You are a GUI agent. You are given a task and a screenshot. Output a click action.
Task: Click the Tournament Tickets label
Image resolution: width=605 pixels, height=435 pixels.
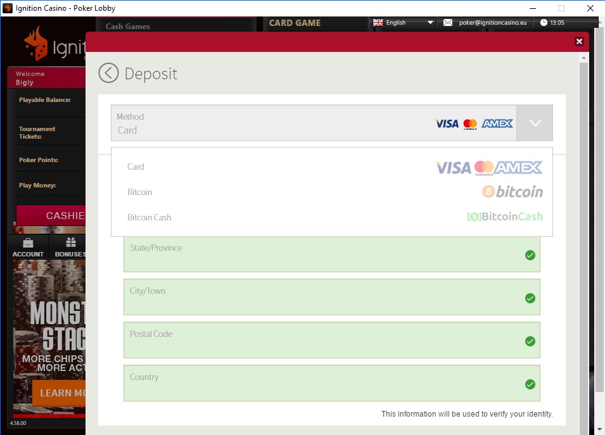click(37, 132)
